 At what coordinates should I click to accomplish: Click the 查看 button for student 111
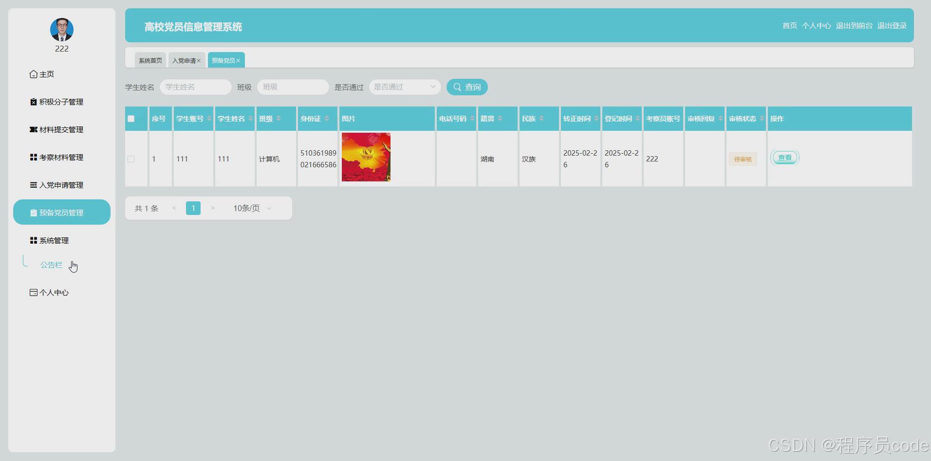click(x=785, y=158)
